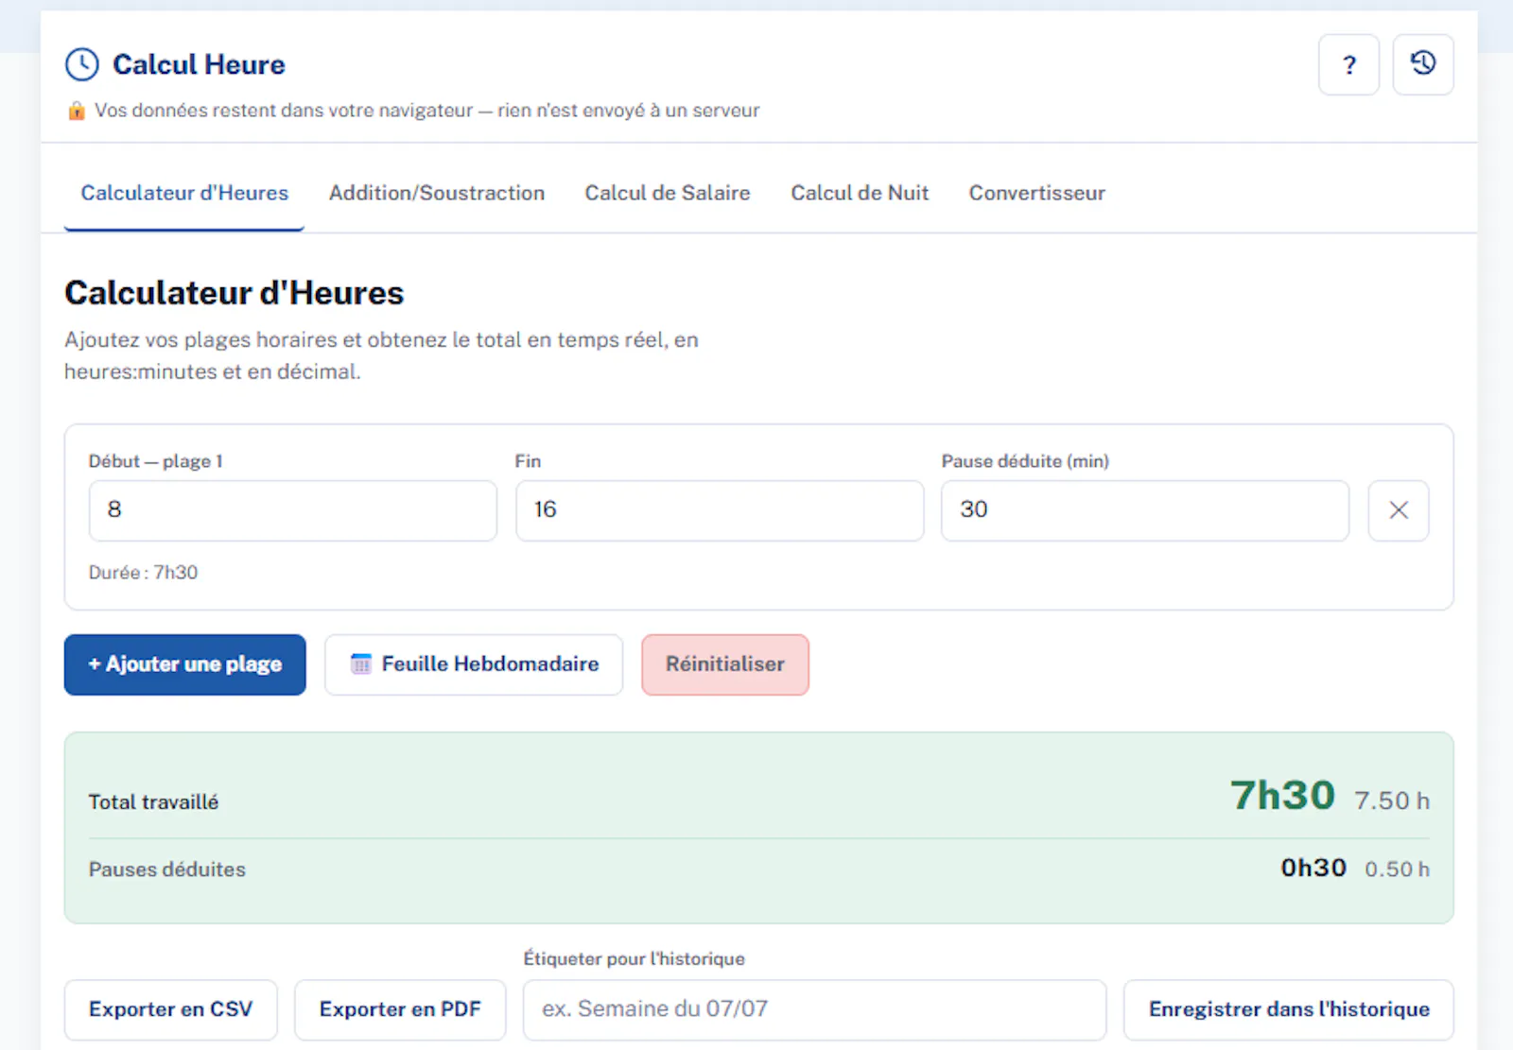
Task: Click the Ajouter une plage button
Action: (185, 664)
